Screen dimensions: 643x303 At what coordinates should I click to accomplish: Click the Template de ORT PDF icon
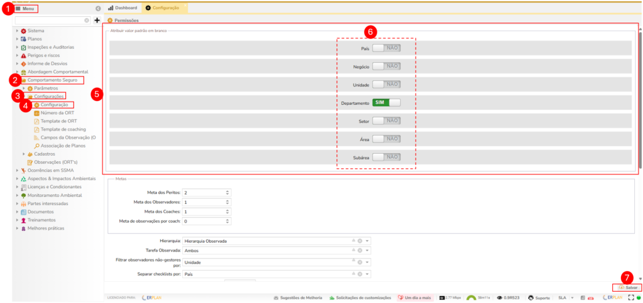click(x=36, y=121)
